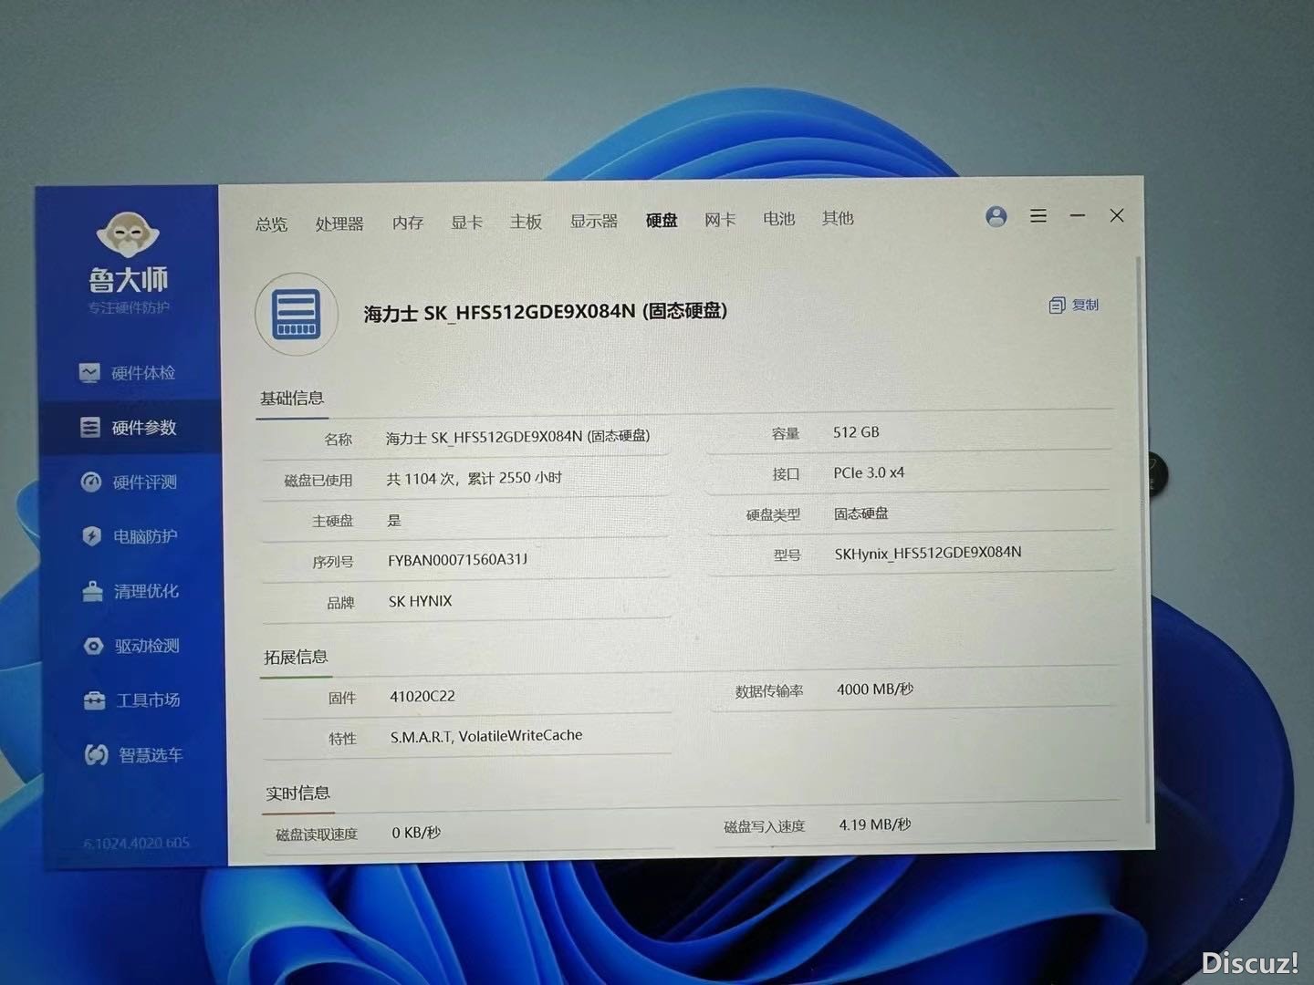Click disk usage value 共 1104 次

tap(474, 479)
